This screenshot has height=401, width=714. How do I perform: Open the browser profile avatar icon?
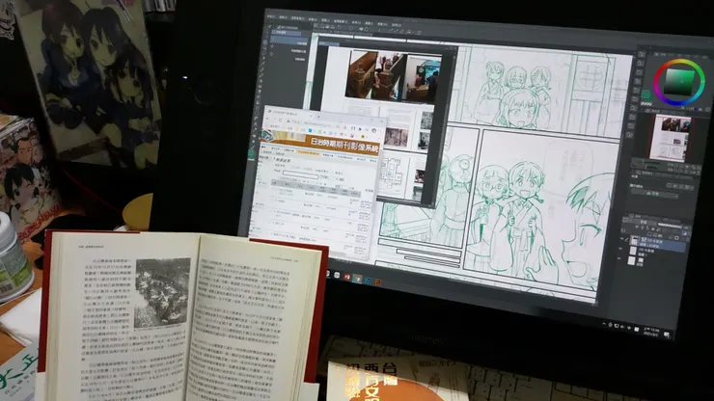point(373,130)
